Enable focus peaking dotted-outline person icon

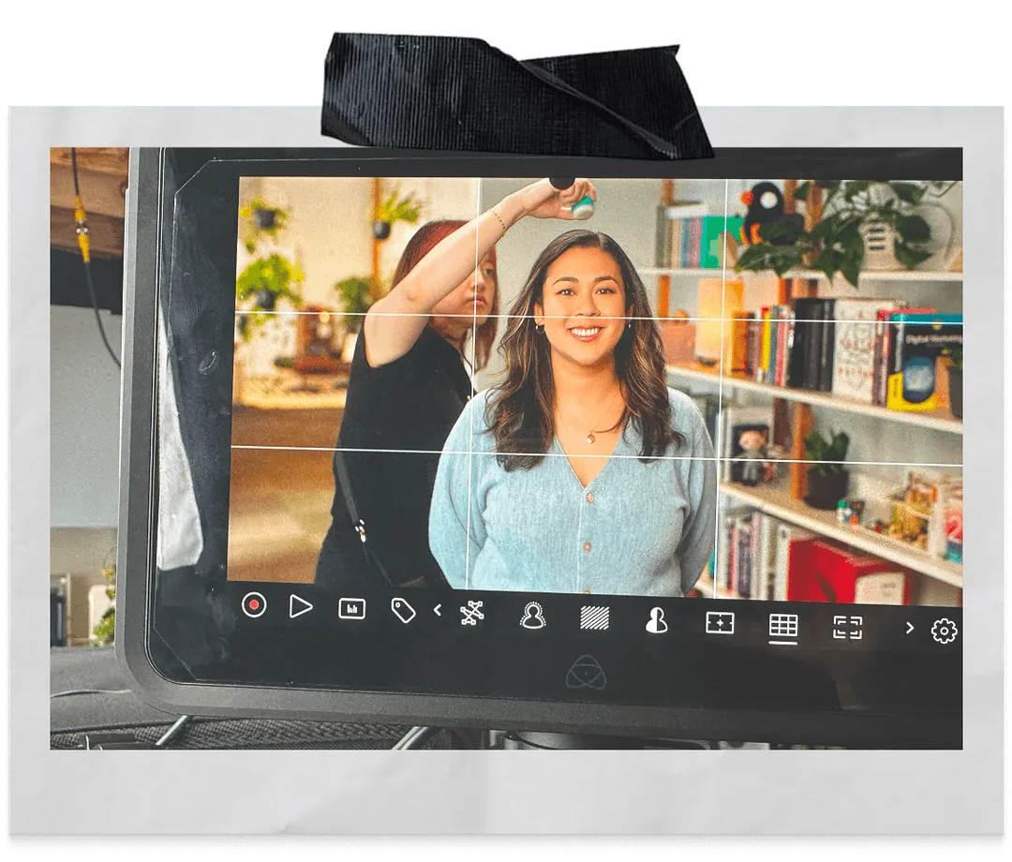(532, 616)
